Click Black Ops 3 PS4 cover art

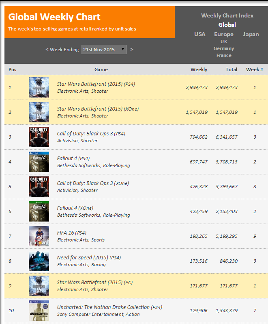[39, 137]
